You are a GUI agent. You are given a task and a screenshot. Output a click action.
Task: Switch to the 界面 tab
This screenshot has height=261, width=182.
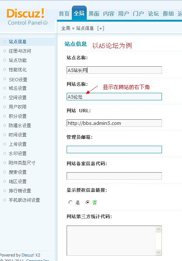pyautogui.click(x=94, y=14)
